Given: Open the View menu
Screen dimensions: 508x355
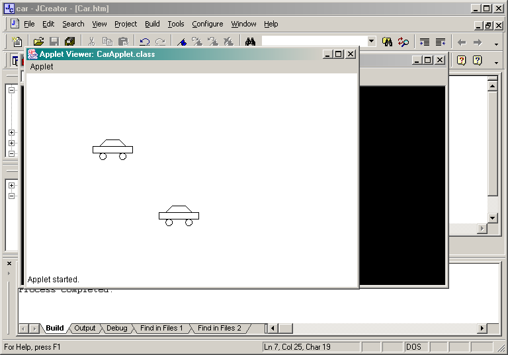Looking at the screenshot, I should pos(99,24).
